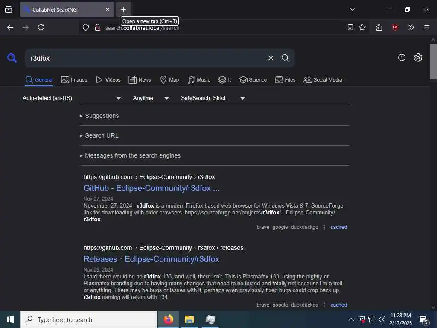The image size is (437, 328).
Task: Click the insecure connection padlock icon
Action: [x=98, y=27]
